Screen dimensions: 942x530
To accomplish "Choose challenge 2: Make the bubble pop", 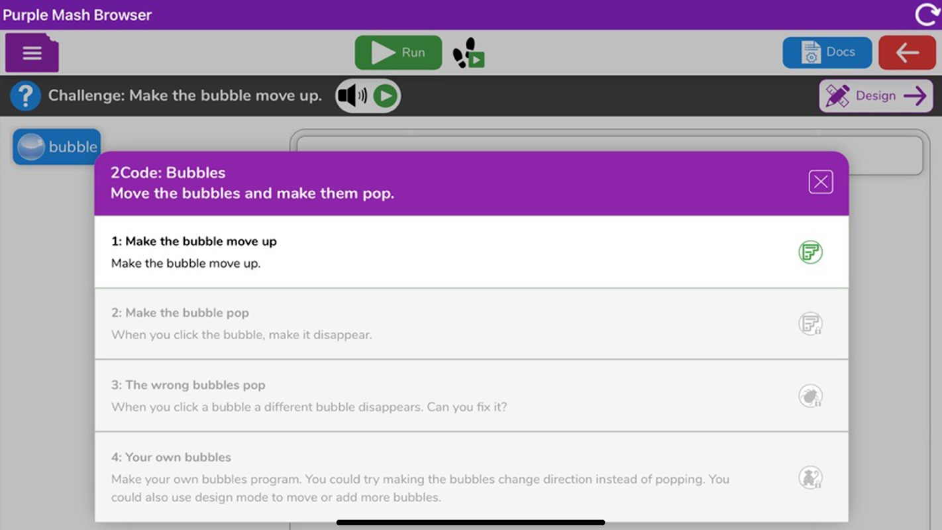I will coord(471,324).
